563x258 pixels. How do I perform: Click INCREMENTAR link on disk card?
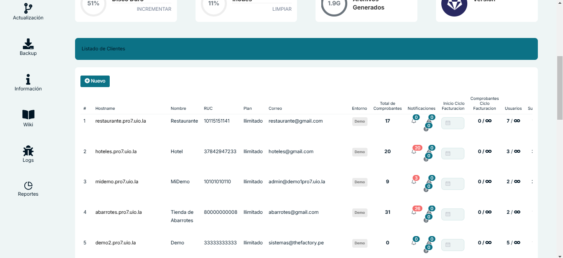[154, 9]
